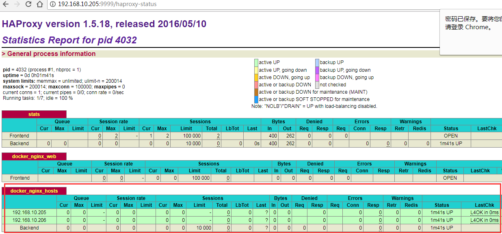Click the 'backup UP, going down' legend swatch
The image size is (502, 234).
(x=317, y=70)
